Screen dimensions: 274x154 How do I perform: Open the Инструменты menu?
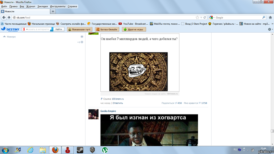coord(58,7)
